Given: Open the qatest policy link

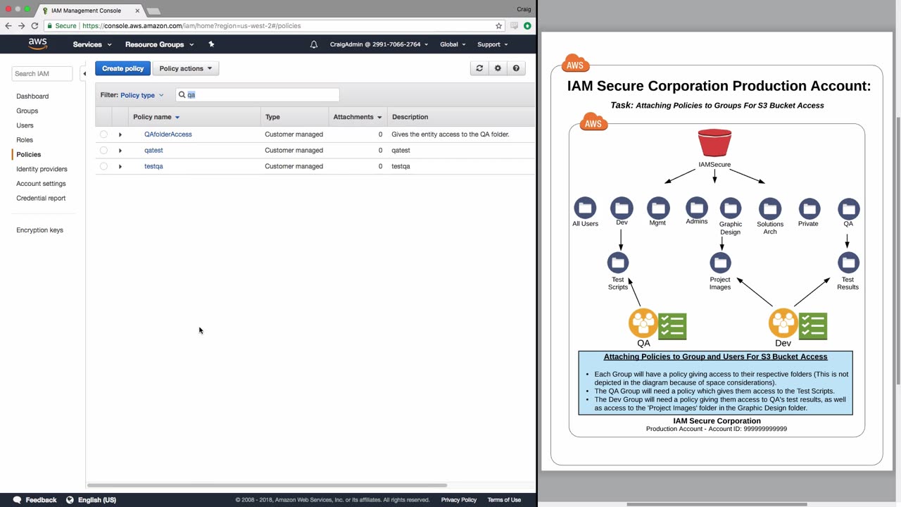Looking at the screenshot, I should tap(153, 150).
